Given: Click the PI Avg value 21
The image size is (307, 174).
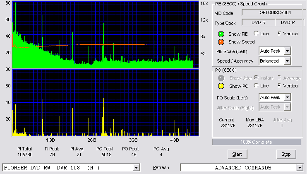Looking at the screenshot, I should click(x=79, y=155).
